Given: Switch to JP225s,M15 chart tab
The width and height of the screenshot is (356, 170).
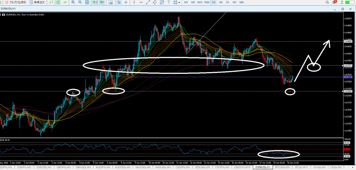Looking at the screenshot, I should [301, 168].
